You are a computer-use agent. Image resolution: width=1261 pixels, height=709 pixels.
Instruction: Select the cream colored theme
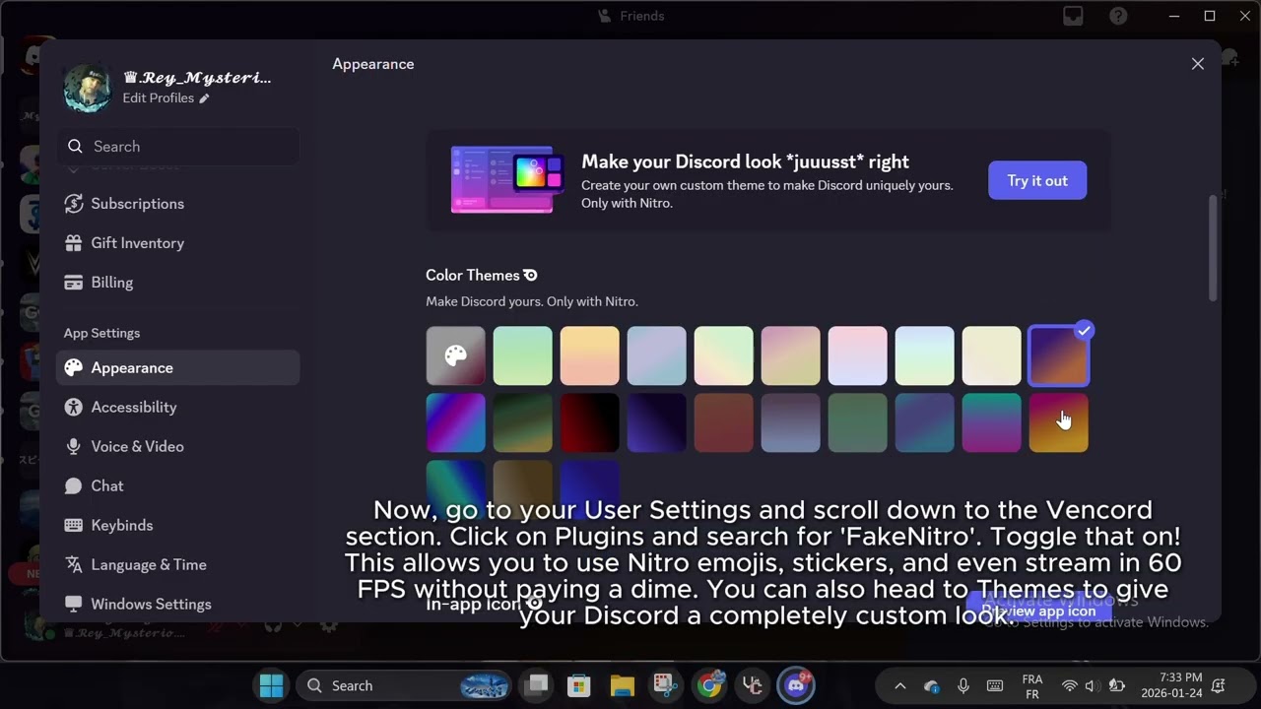[x=992, y=356]
